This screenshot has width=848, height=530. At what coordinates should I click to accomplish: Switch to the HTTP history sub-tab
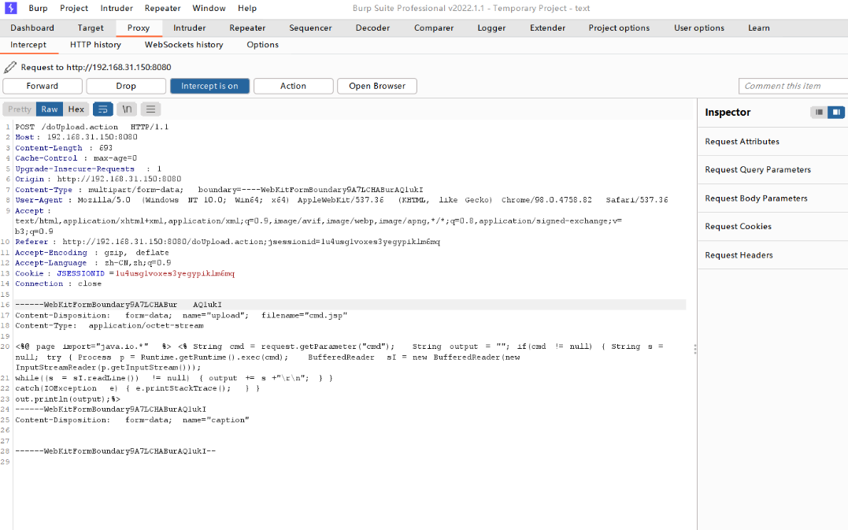coord(95,45)
